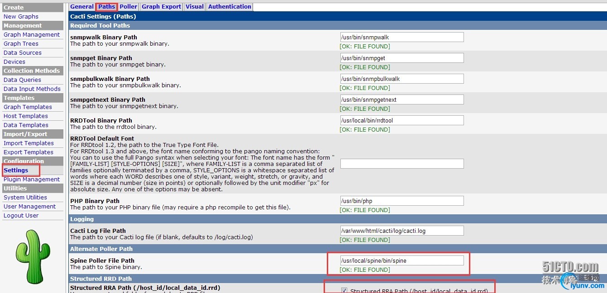Screen dimensions: 607x293
Task: Click the Cacti cactus logo
Action: 33,256
